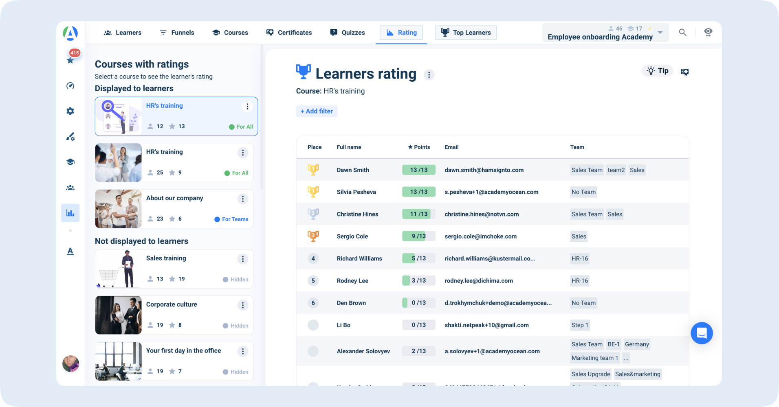
Task: Select the Sales training course thumbnail
Action: 119,269
